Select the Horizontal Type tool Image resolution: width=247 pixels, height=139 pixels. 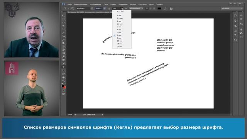coord(63,67)
